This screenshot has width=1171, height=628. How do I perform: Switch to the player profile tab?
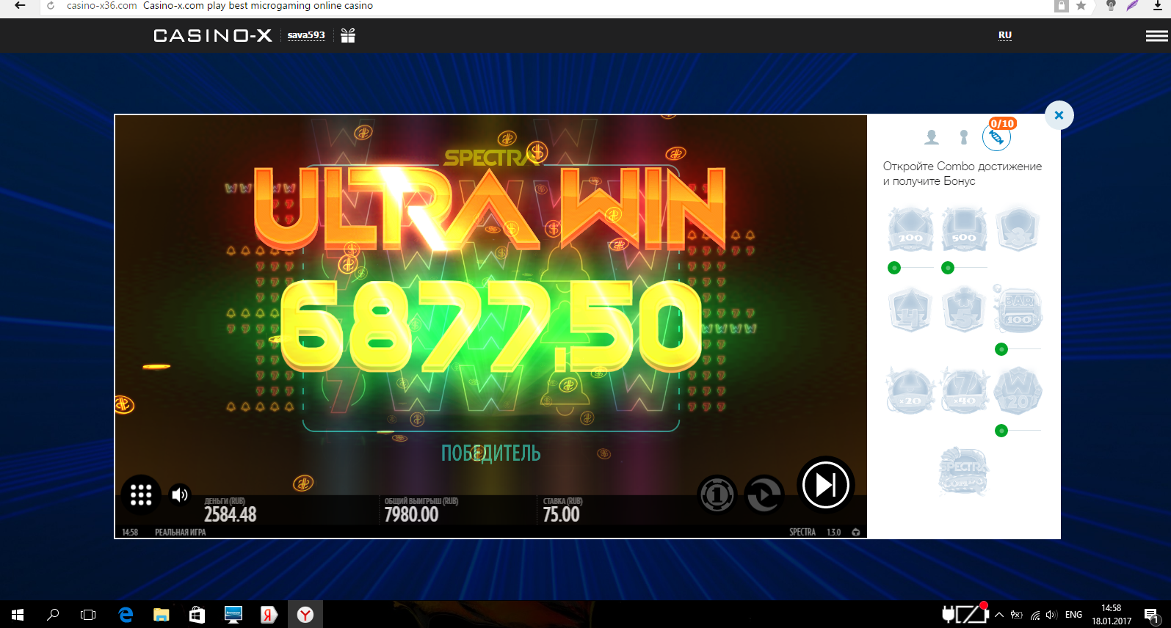(932, 137)
